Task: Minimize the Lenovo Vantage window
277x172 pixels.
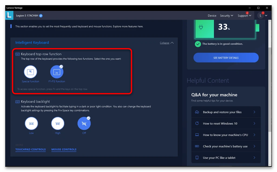Action: tap(250, 8)
